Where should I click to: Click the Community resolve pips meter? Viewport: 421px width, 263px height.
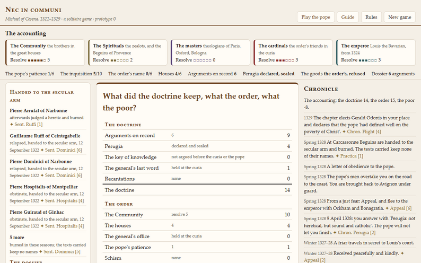click(37, 60)
